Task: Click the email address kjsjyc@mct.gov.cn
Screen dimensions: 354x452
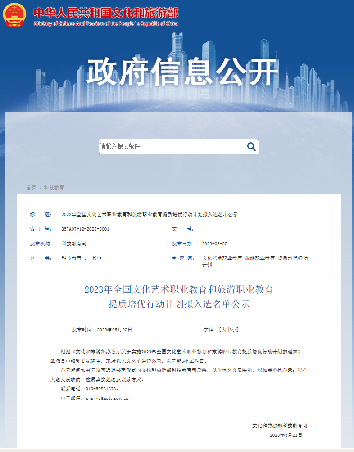Action: (x=107, y=398)
